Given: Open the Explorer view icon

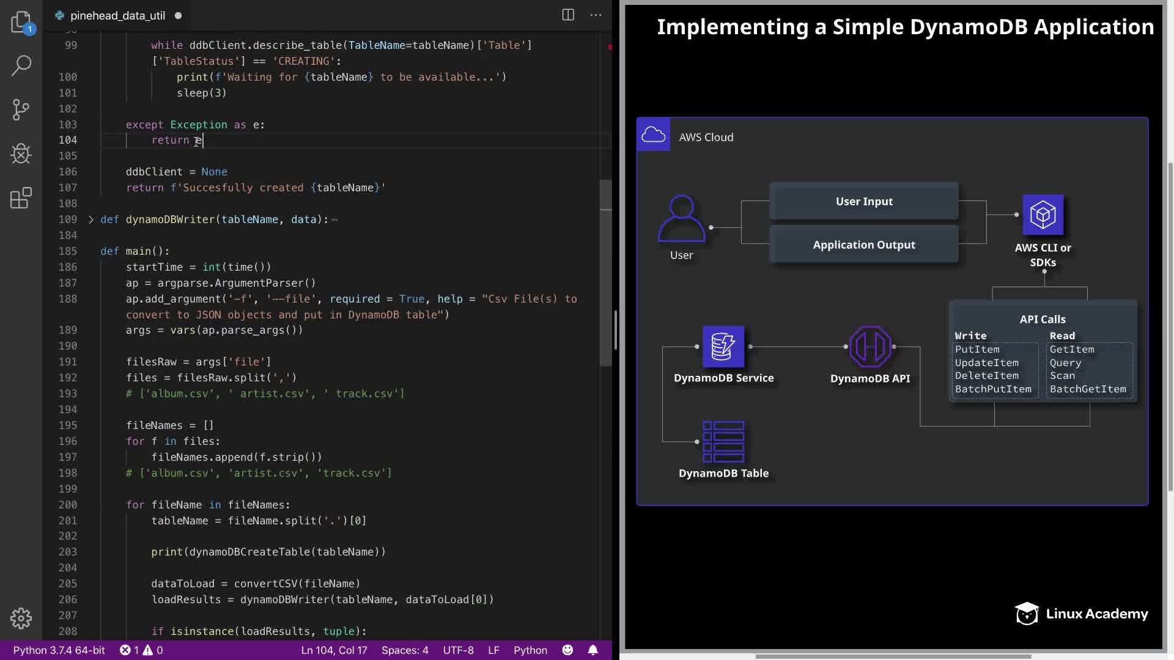Looking at the screenshot, I should (x=21, y=22).
